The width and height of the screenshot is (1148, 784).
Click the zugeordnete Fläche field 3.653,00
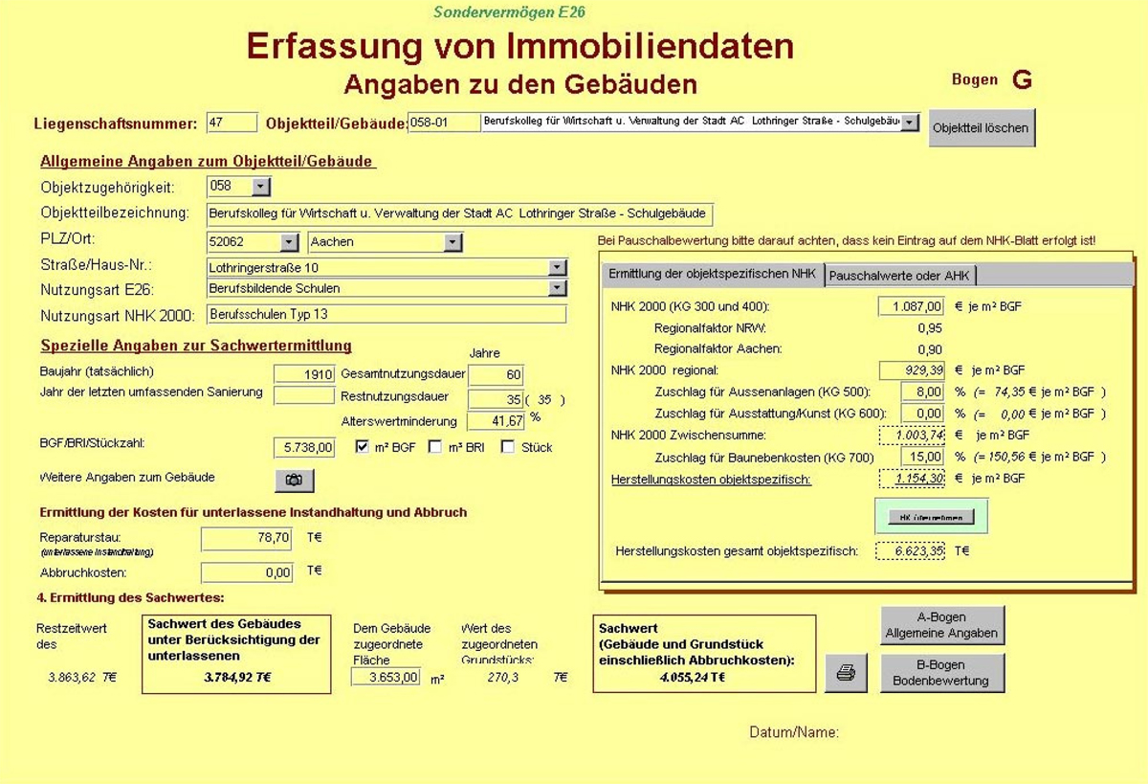386,677
